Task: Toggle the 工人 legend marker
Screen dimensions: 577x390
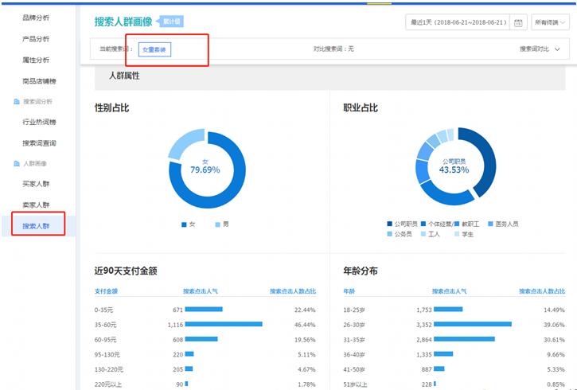Action: point(423,234)
